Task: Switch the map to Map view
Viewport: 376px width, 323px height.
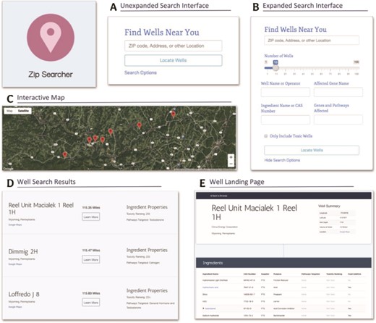Action: point(9,111)
